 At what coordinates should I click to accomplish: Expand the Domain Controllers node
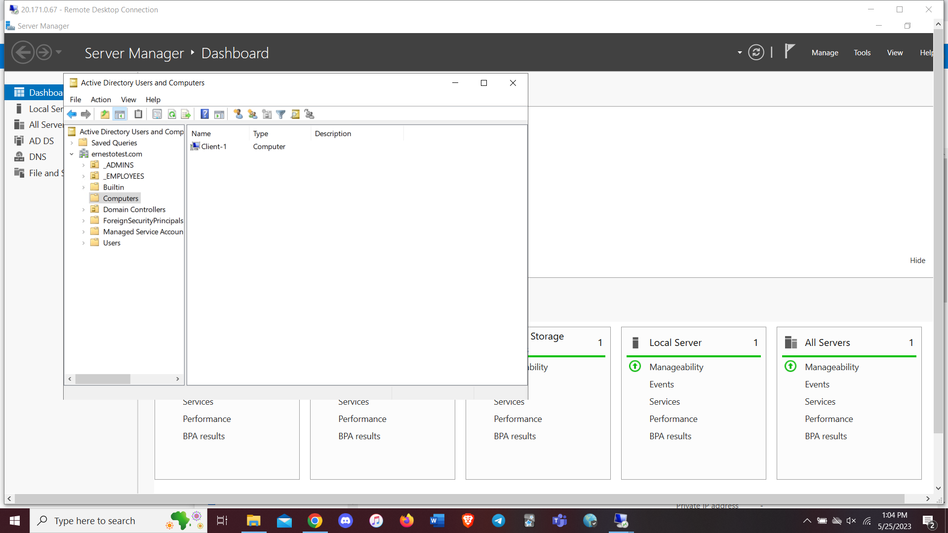click(x=83, y=209)
